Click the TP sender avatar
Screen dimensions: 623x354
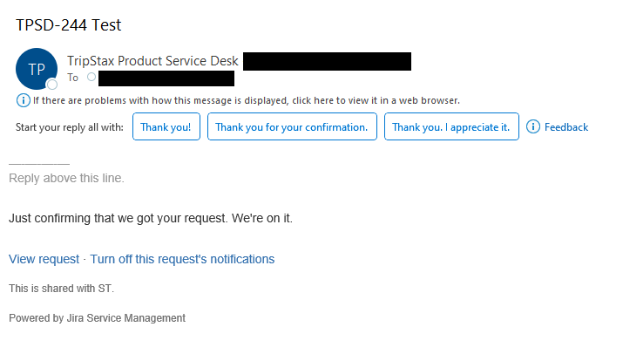[37, 69]
